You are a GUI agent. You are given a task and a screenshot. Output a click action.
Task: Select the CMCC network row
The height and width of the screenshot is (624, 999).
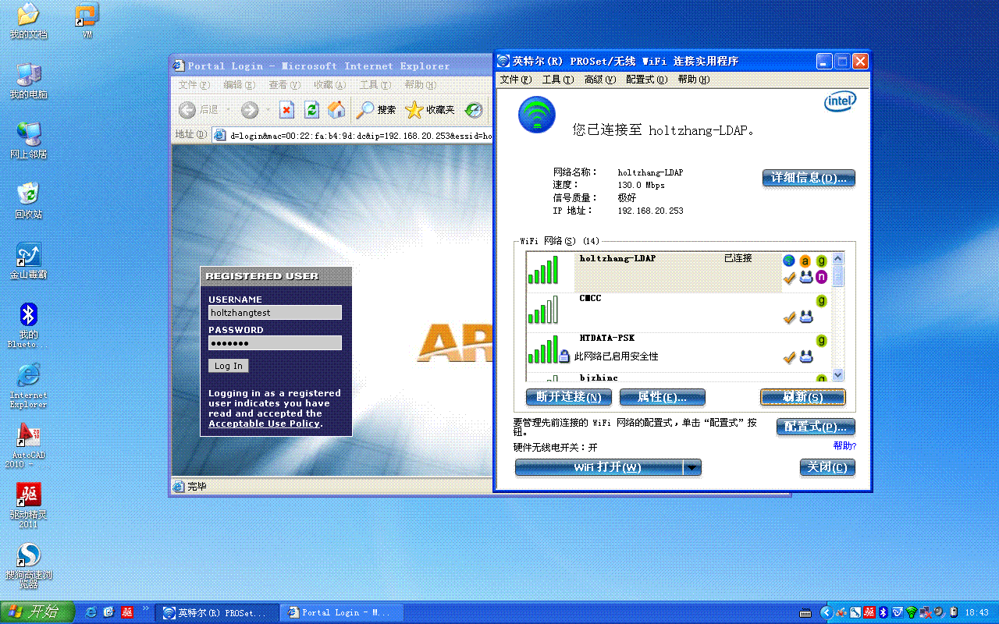click(x=678, y=313)
